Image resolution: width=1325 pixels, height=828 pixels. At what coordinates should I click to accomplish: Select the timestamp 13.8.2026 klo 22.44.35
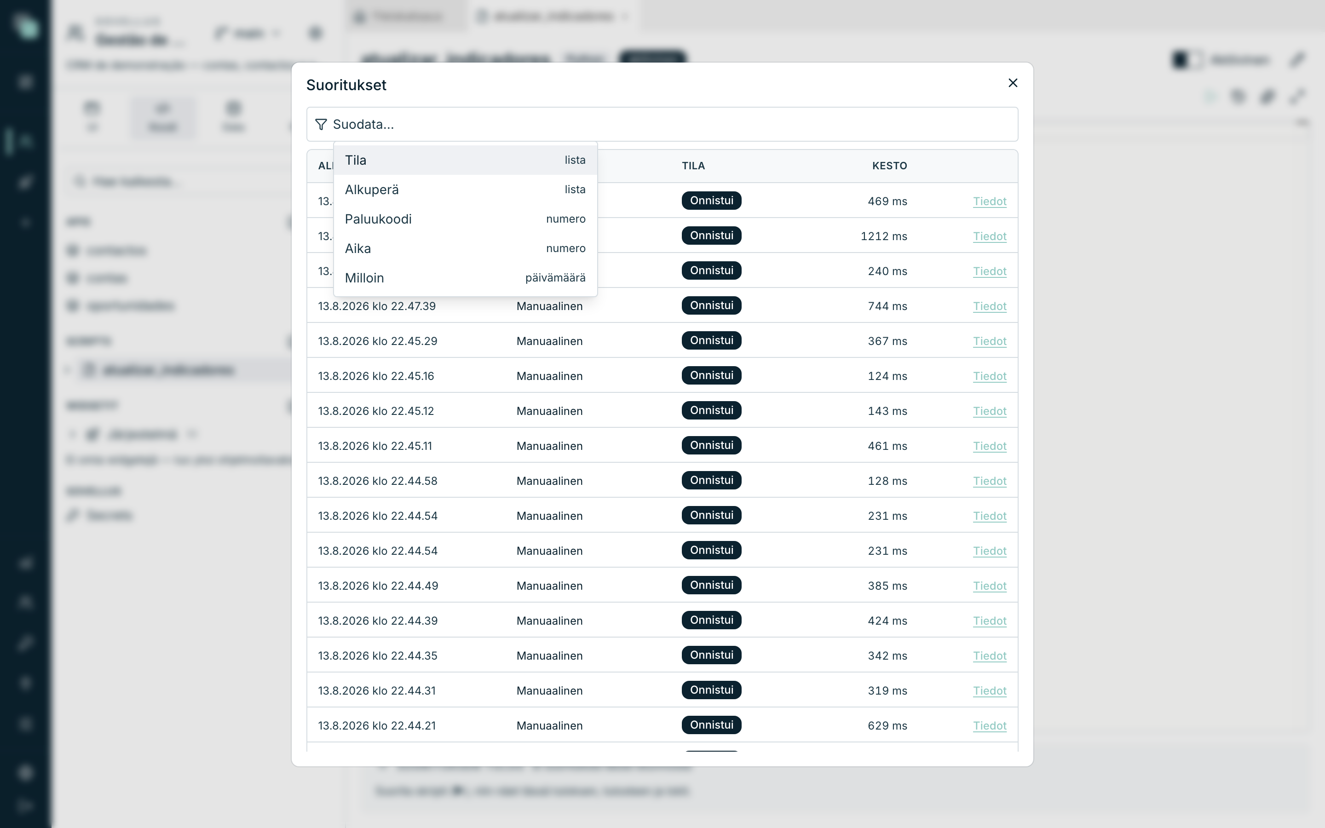(x=378, y=656)
